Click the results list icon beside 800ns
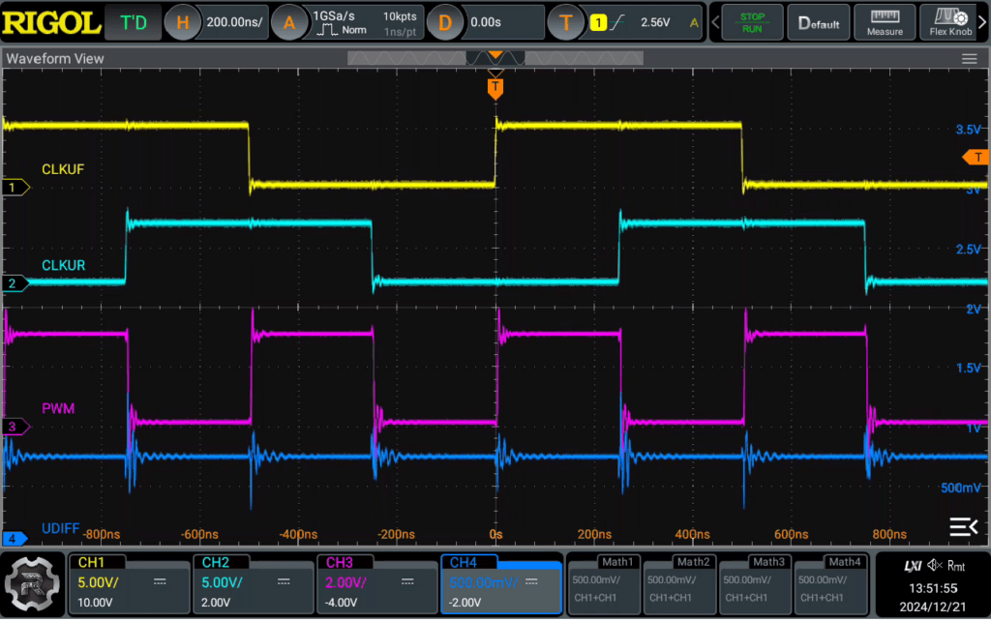 tap(963, 526)
